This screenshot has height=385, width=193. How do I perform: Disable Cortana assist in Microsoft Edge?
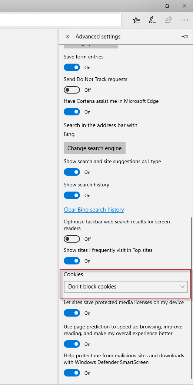[x=72, y=112]
